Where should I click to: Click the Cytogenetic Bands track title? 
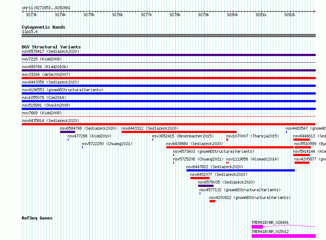click(x=44, y=27)
